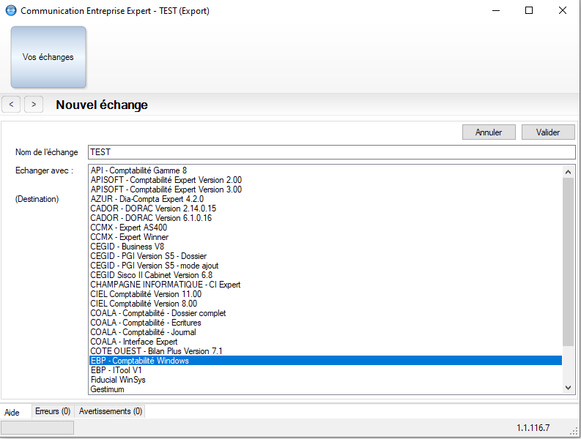Go forward with the right arrow button
Viewport: 581px width, 439px height.
tap(34, 105)
